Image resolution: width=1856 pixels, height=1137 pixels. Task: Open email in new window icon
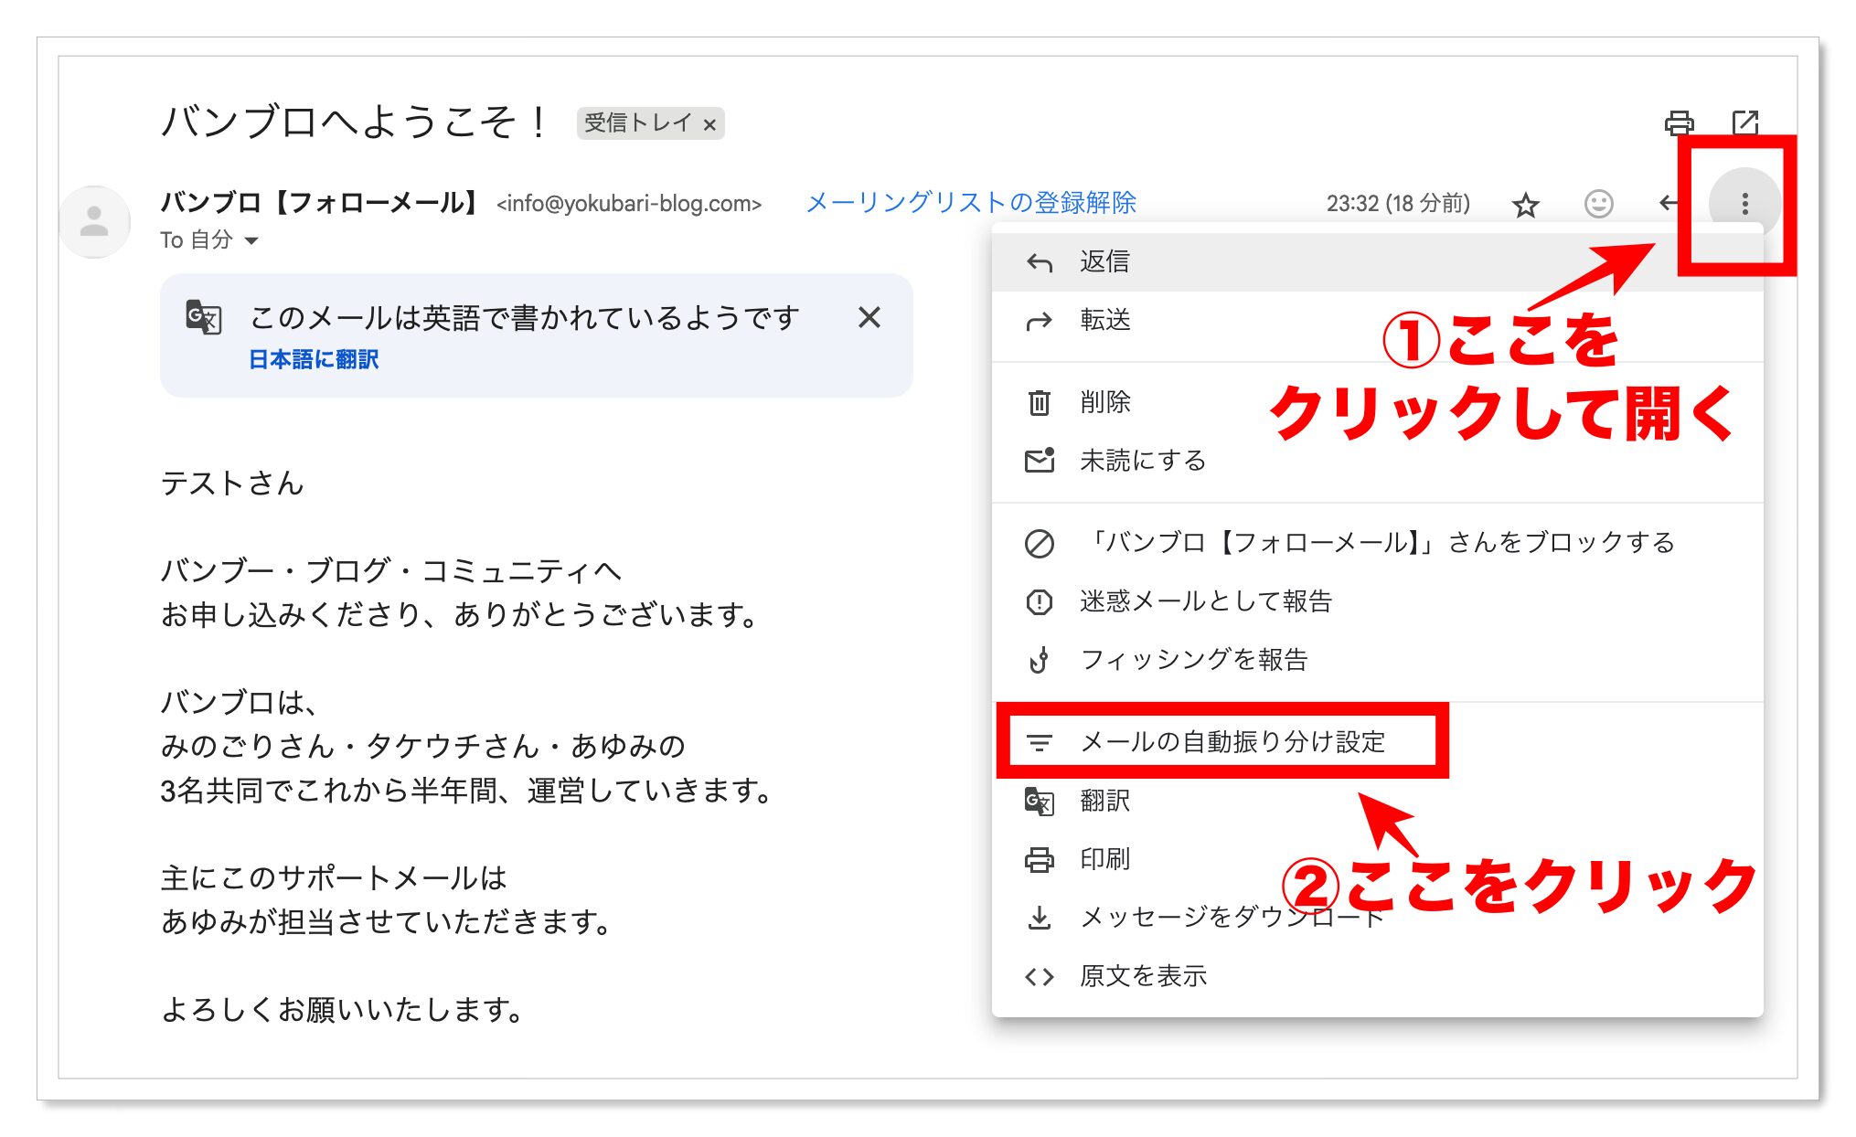click(x=1744, y=122)
